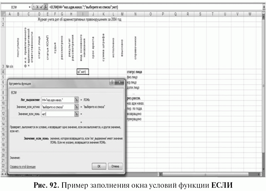Click the Значение_если_истина input field
Screen dimensions: 266x191
[x=58, y=107]
